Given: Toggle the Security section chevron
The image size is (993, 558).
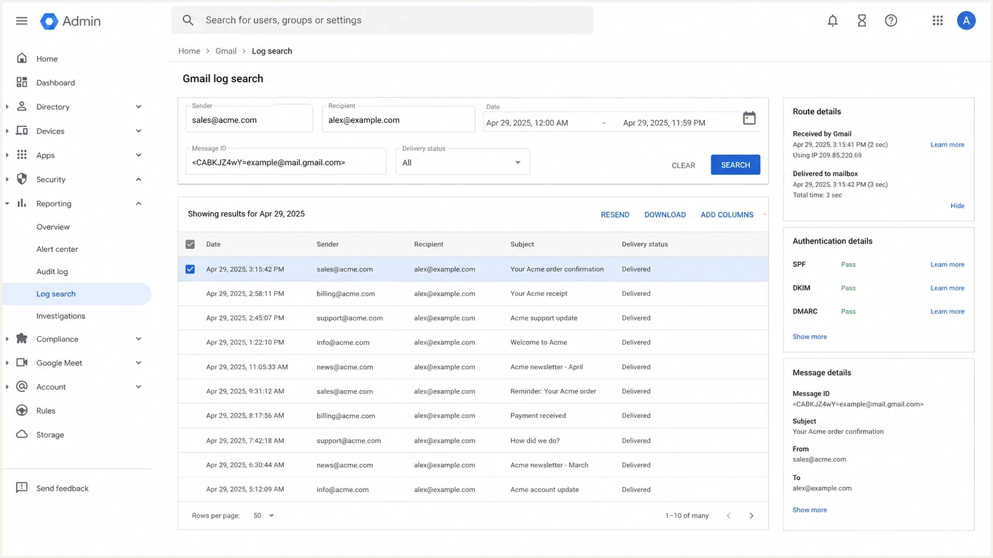Looking at the screenshot, I should (138, 180).
